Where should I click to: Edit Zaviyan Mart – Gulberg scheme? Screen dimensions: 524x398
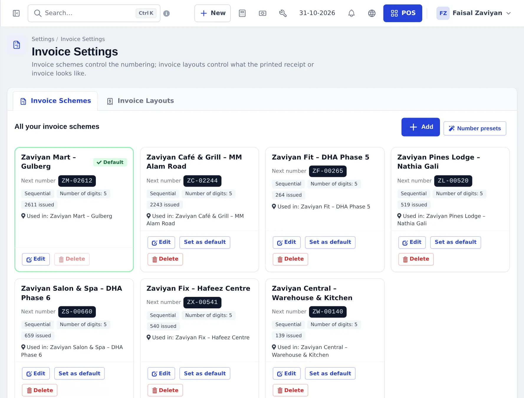[36, 259]
